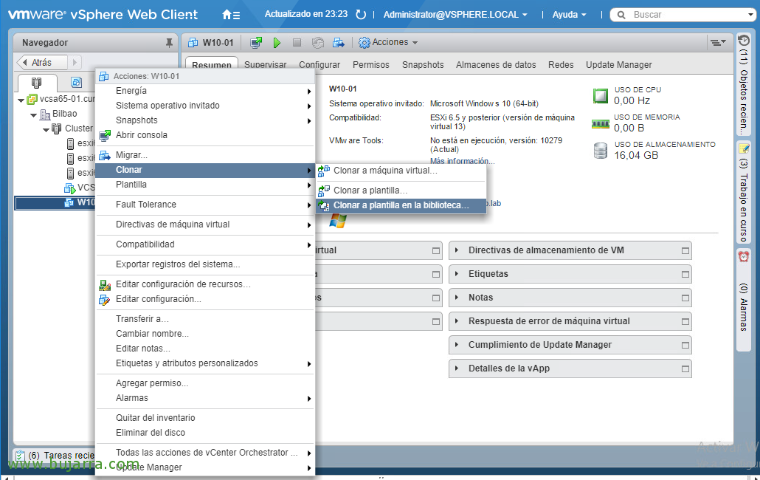
Task: Click the Bilbao datacenter icon
Action: 45,114
